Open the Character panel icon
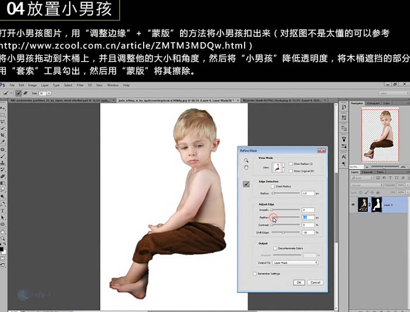Image resolution: width=410 pixels, height=312 pixels. 344,157
